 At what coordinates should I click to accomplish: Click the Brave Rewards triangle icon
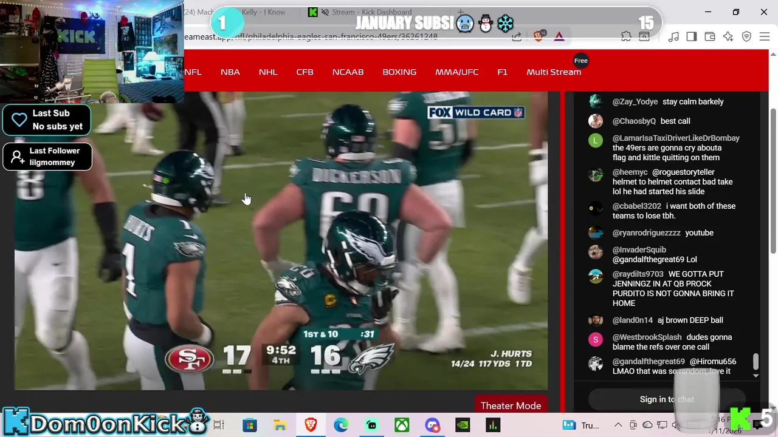[559, 36]
